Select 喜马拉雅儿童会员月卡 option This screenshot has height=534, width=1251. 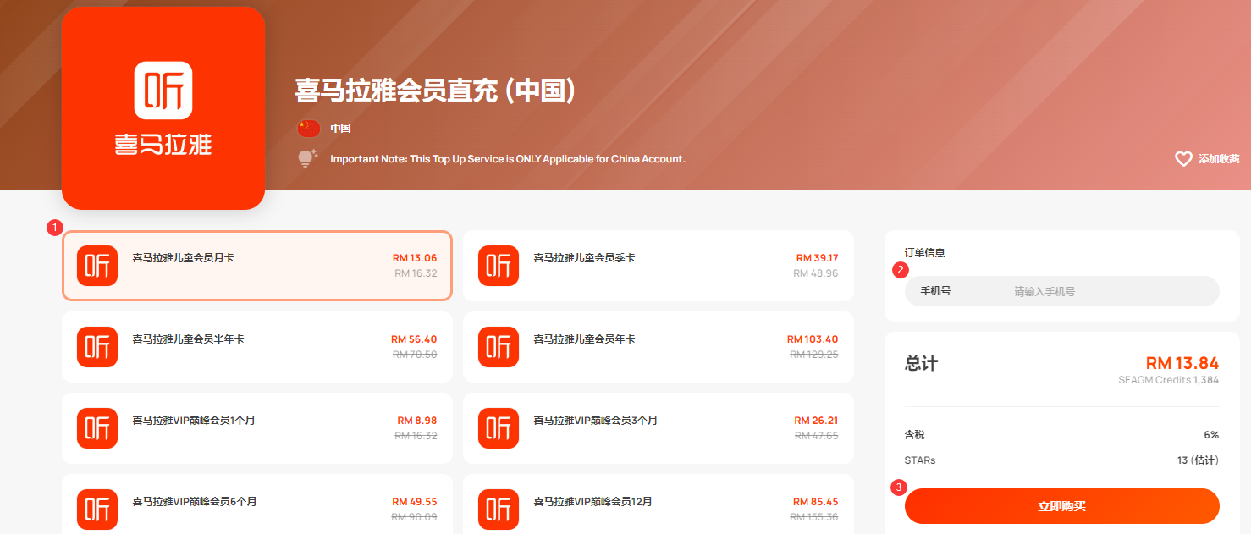coord(257,266)
